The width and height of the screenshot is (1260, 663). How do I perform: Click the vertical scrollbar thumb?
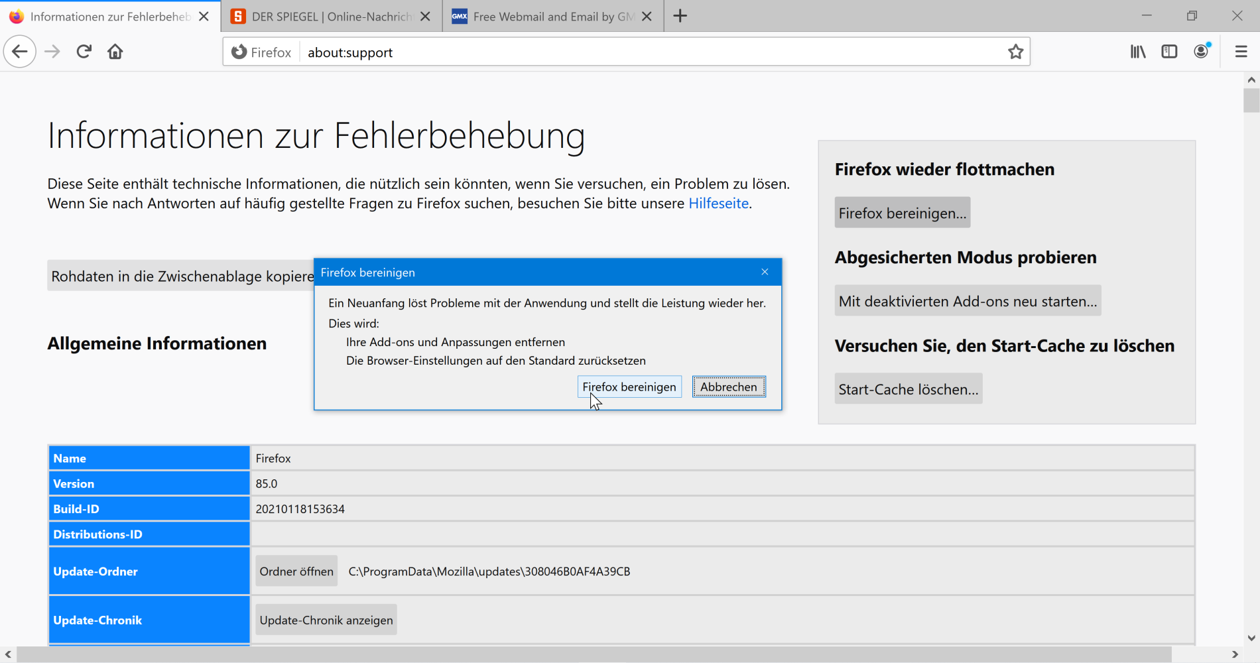(1251, 100)
